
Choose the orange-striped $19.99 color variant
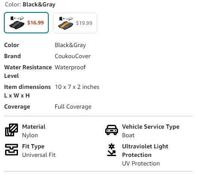(x=75, y=23)
